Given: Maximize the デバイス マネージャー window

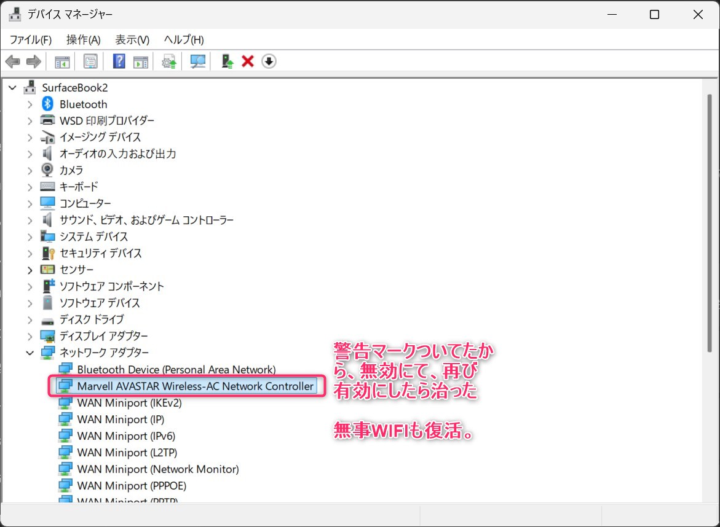Looking at the screenshot, I should point(654,14).
